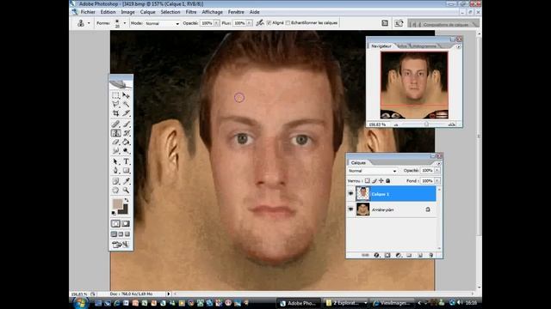Screen dimensions: 551x309
Task: Select the Shape tool
Action: point(126,171)
